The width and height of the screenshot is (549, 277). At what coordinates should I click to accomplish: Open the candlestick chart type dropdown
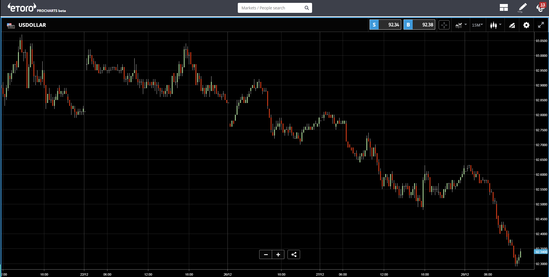(496, 25)
